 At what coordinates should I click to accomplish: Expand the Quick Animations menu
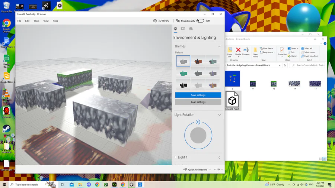pos(210,169)
